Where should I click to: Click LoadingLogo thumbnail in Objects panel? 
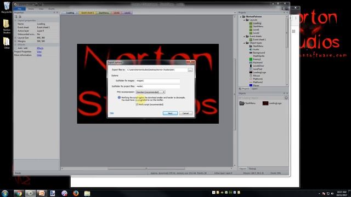click(x=265, y=103)
